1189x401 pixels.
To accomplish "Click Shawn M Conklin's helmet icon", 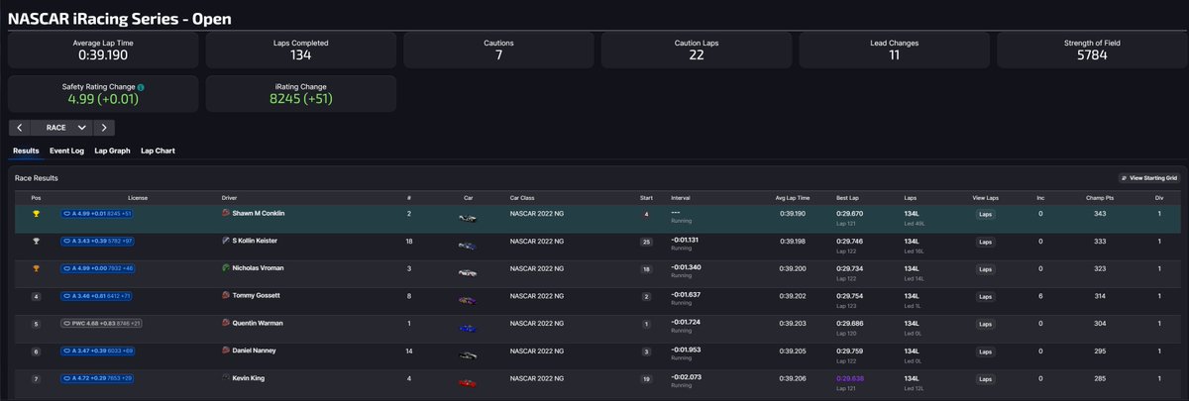I will (226, 213).
